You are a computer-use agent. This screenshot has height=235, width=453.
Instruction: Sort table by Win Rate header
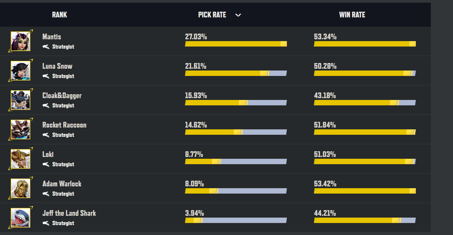352,15
